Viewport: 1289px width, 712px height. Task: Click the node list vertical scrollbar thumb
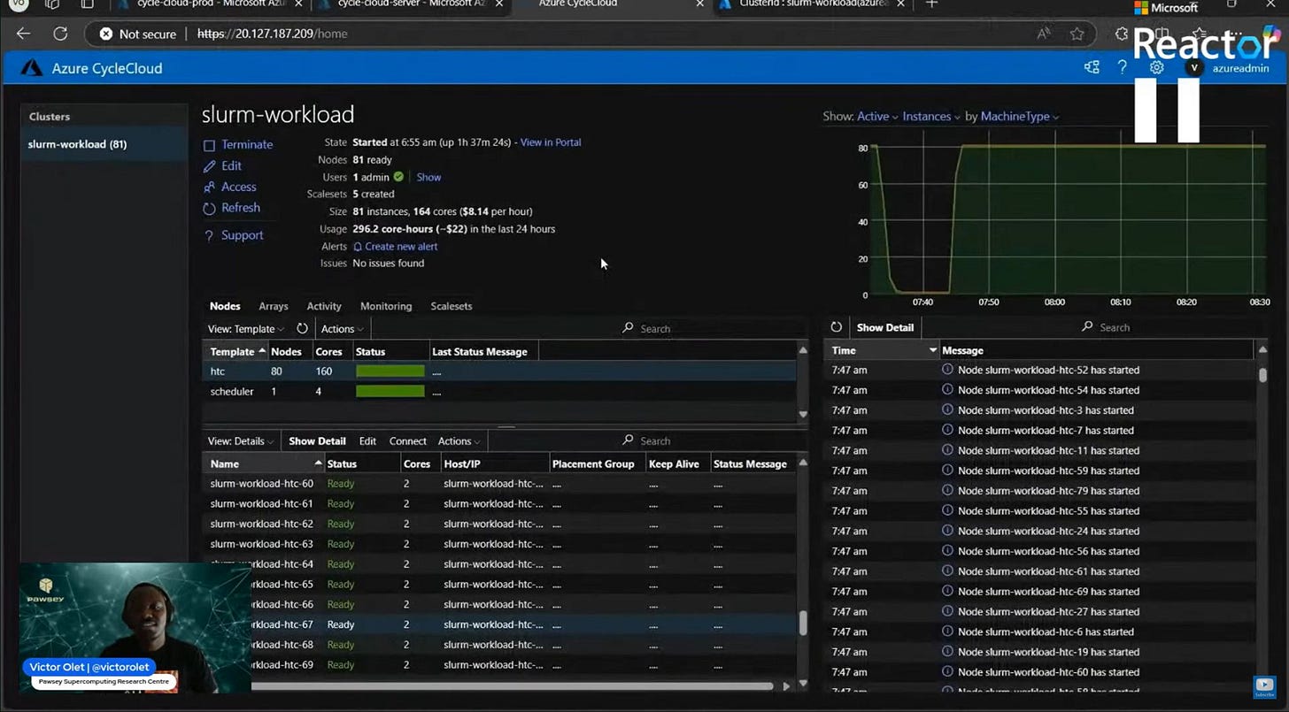803,623
